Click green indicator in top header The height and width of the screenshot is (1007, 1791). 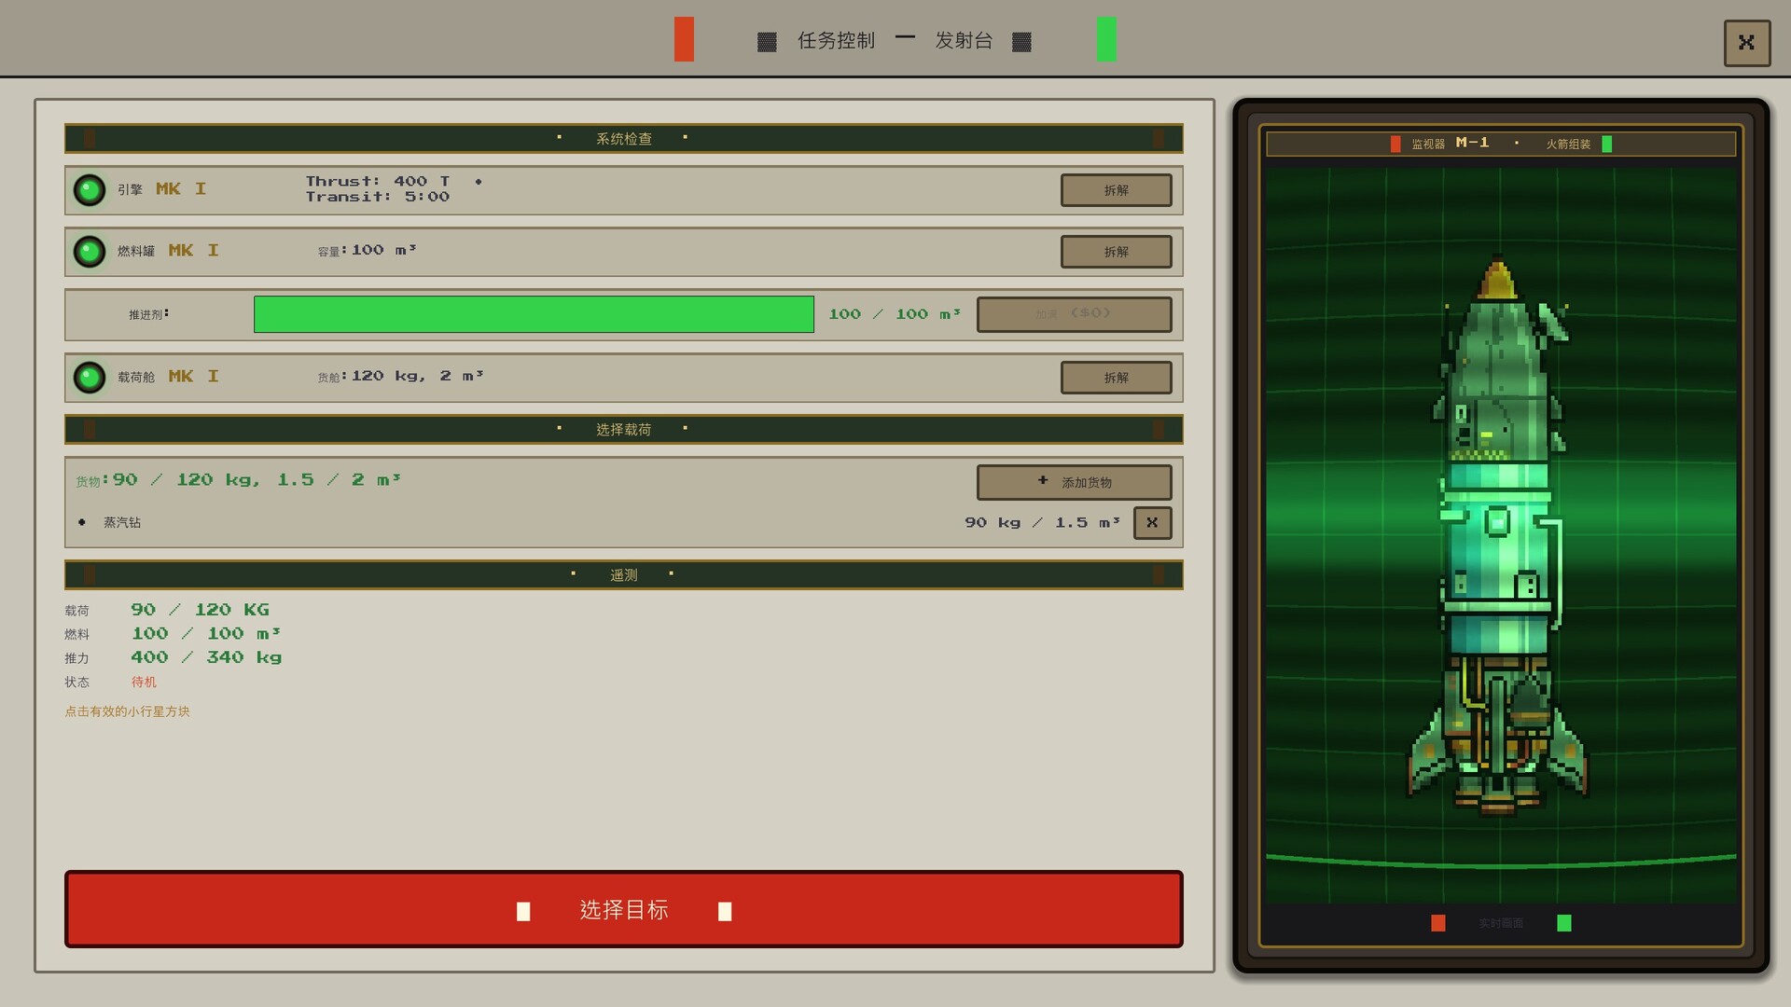point(1106,39)
